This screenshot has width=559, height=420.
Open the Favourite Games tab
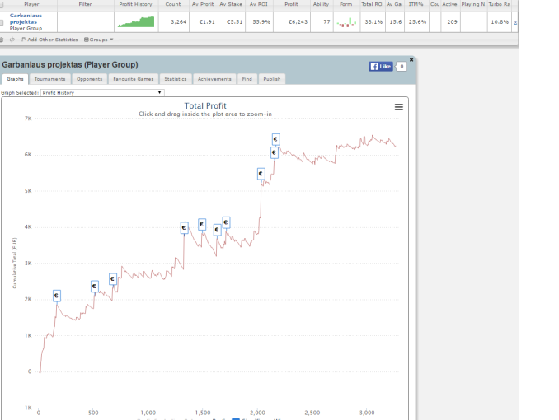[134, 79]
